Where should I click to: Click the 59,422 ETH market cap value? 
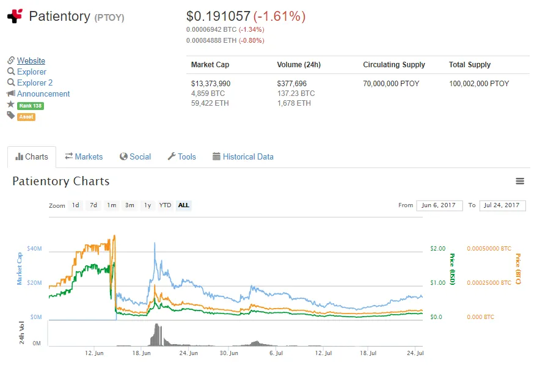[x=210, y=103]
